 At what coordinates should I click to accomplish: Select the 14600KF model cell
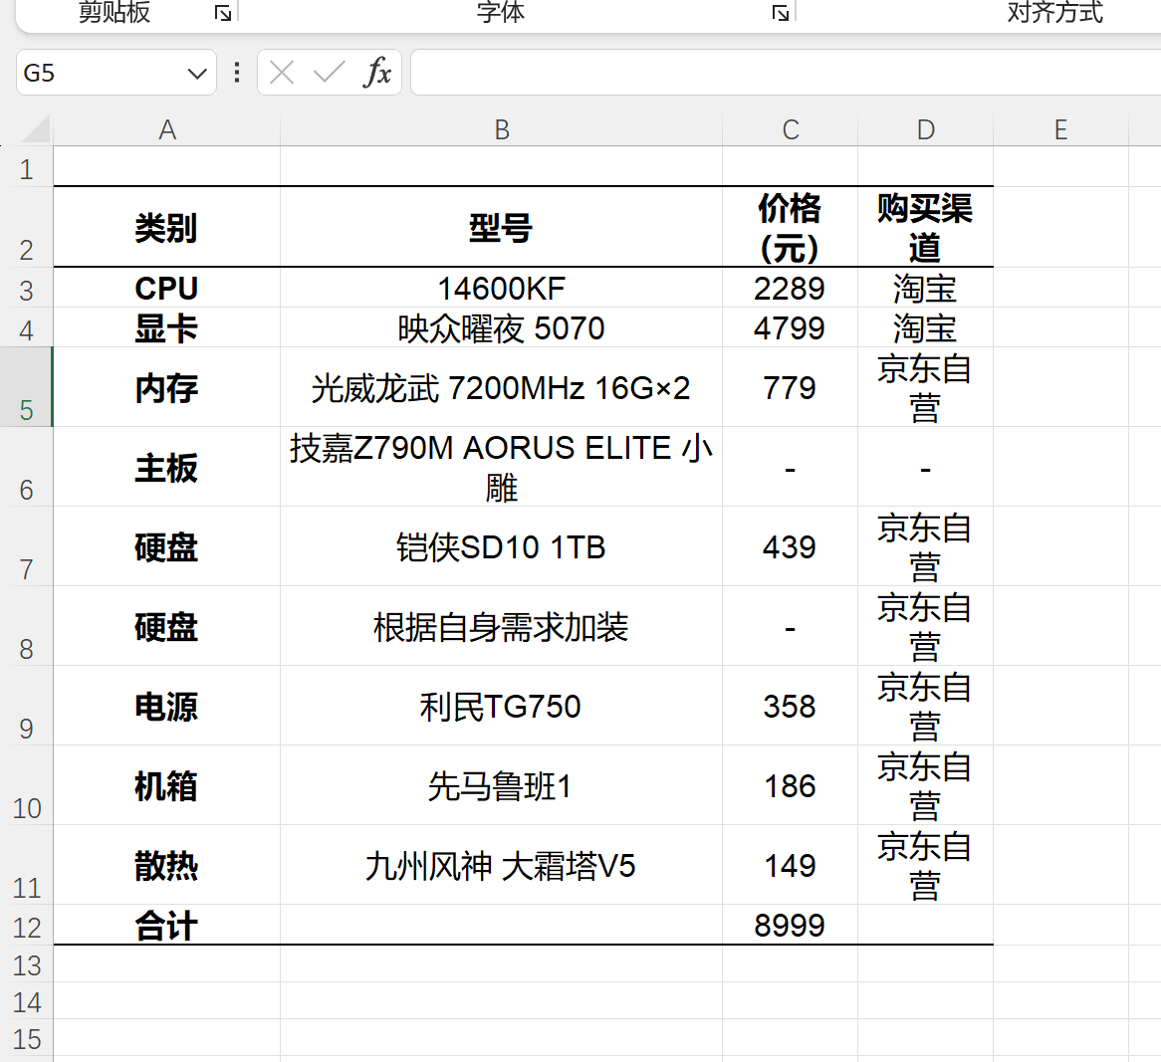(x=501, y=287)
